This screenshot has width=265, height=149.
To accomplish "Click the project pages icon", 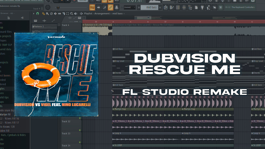I will click(x=196, y=7).
